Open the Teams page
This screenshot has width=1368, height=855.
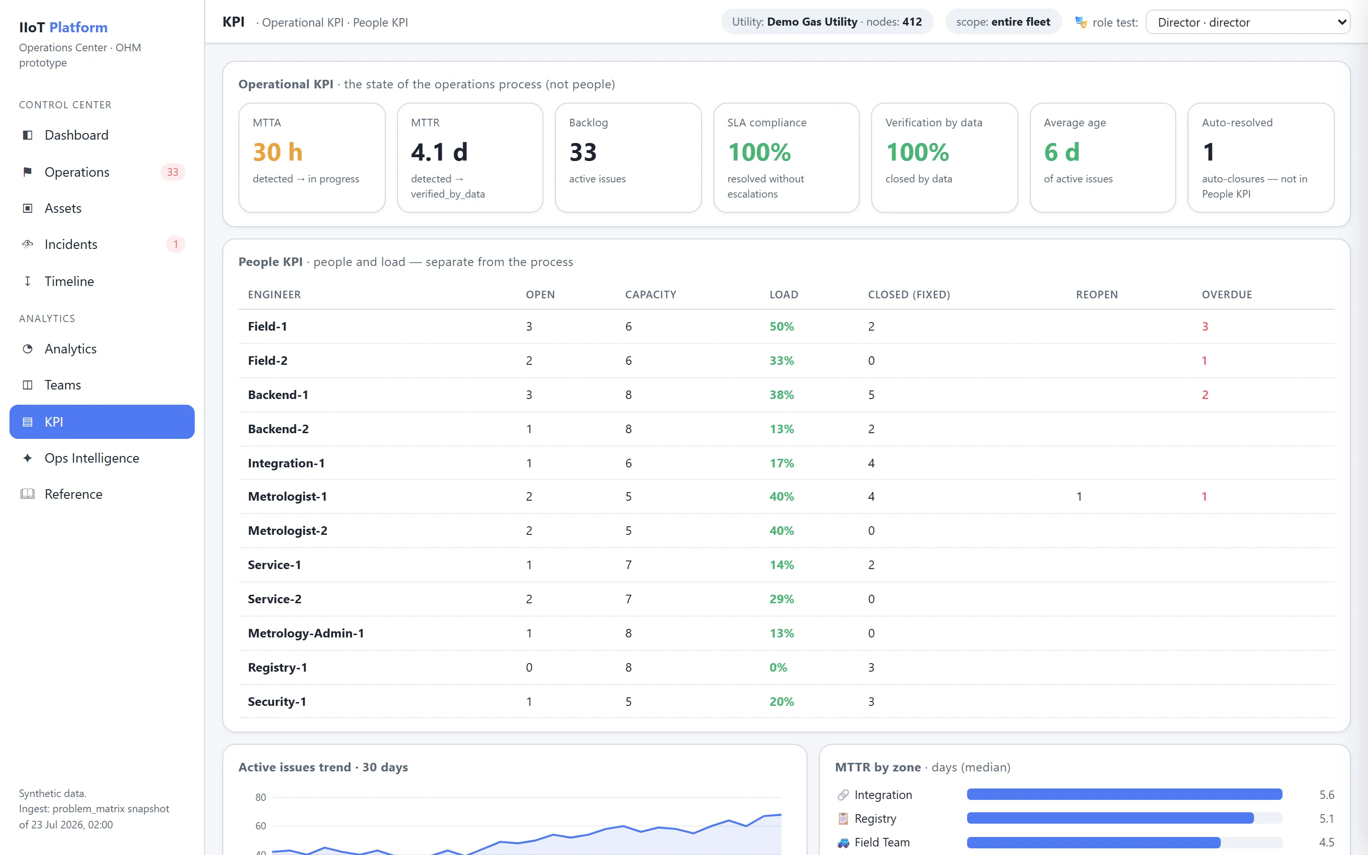click(x=102, y=385)
